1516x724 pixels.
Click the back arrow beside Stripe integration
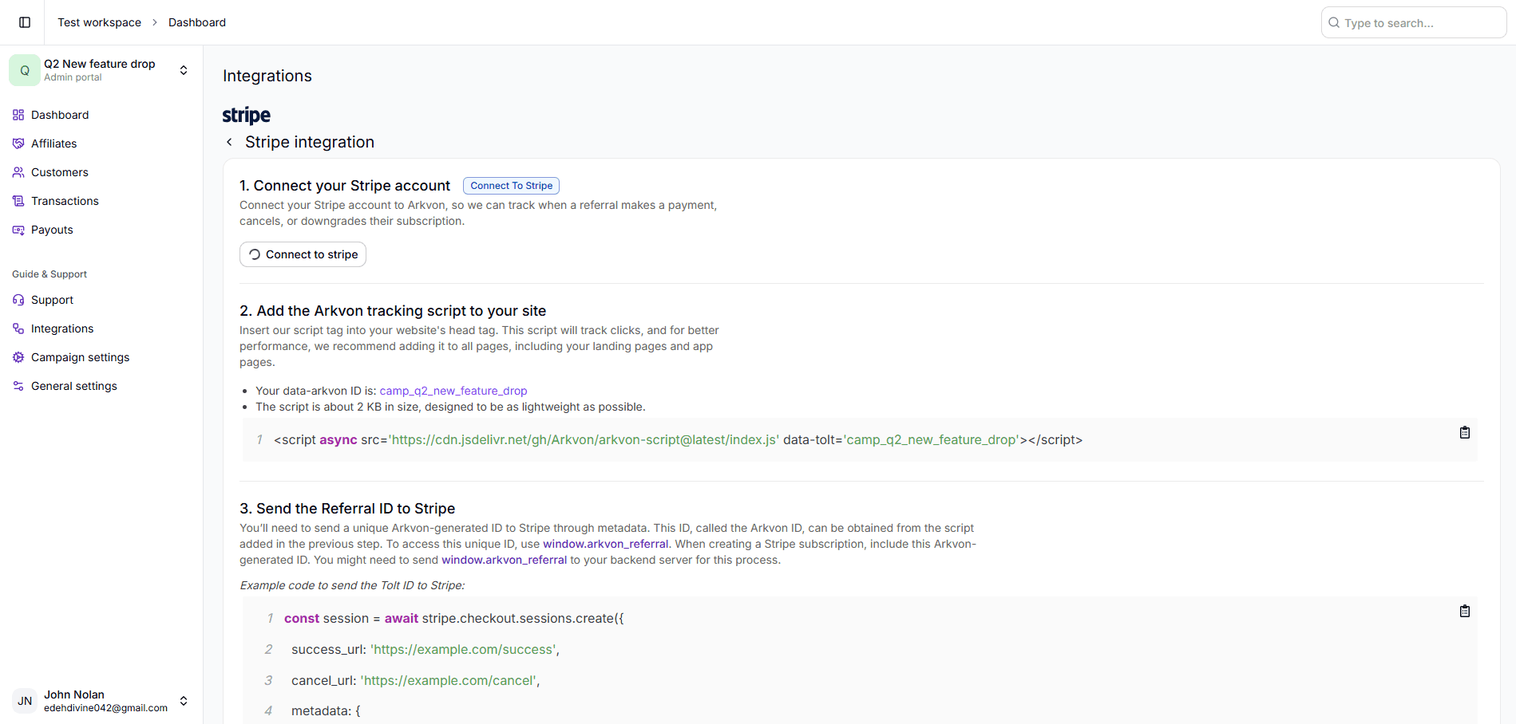229,141
